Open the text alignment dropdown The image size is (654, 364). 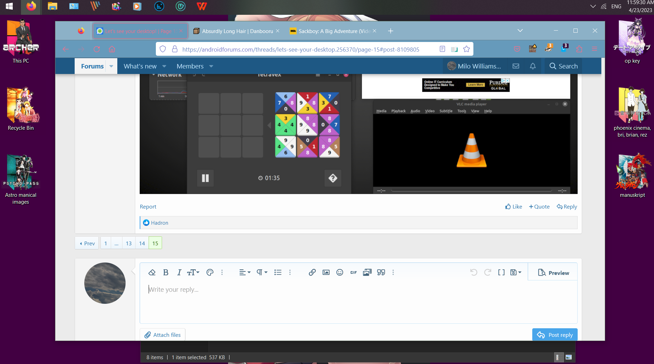point(245,272)
